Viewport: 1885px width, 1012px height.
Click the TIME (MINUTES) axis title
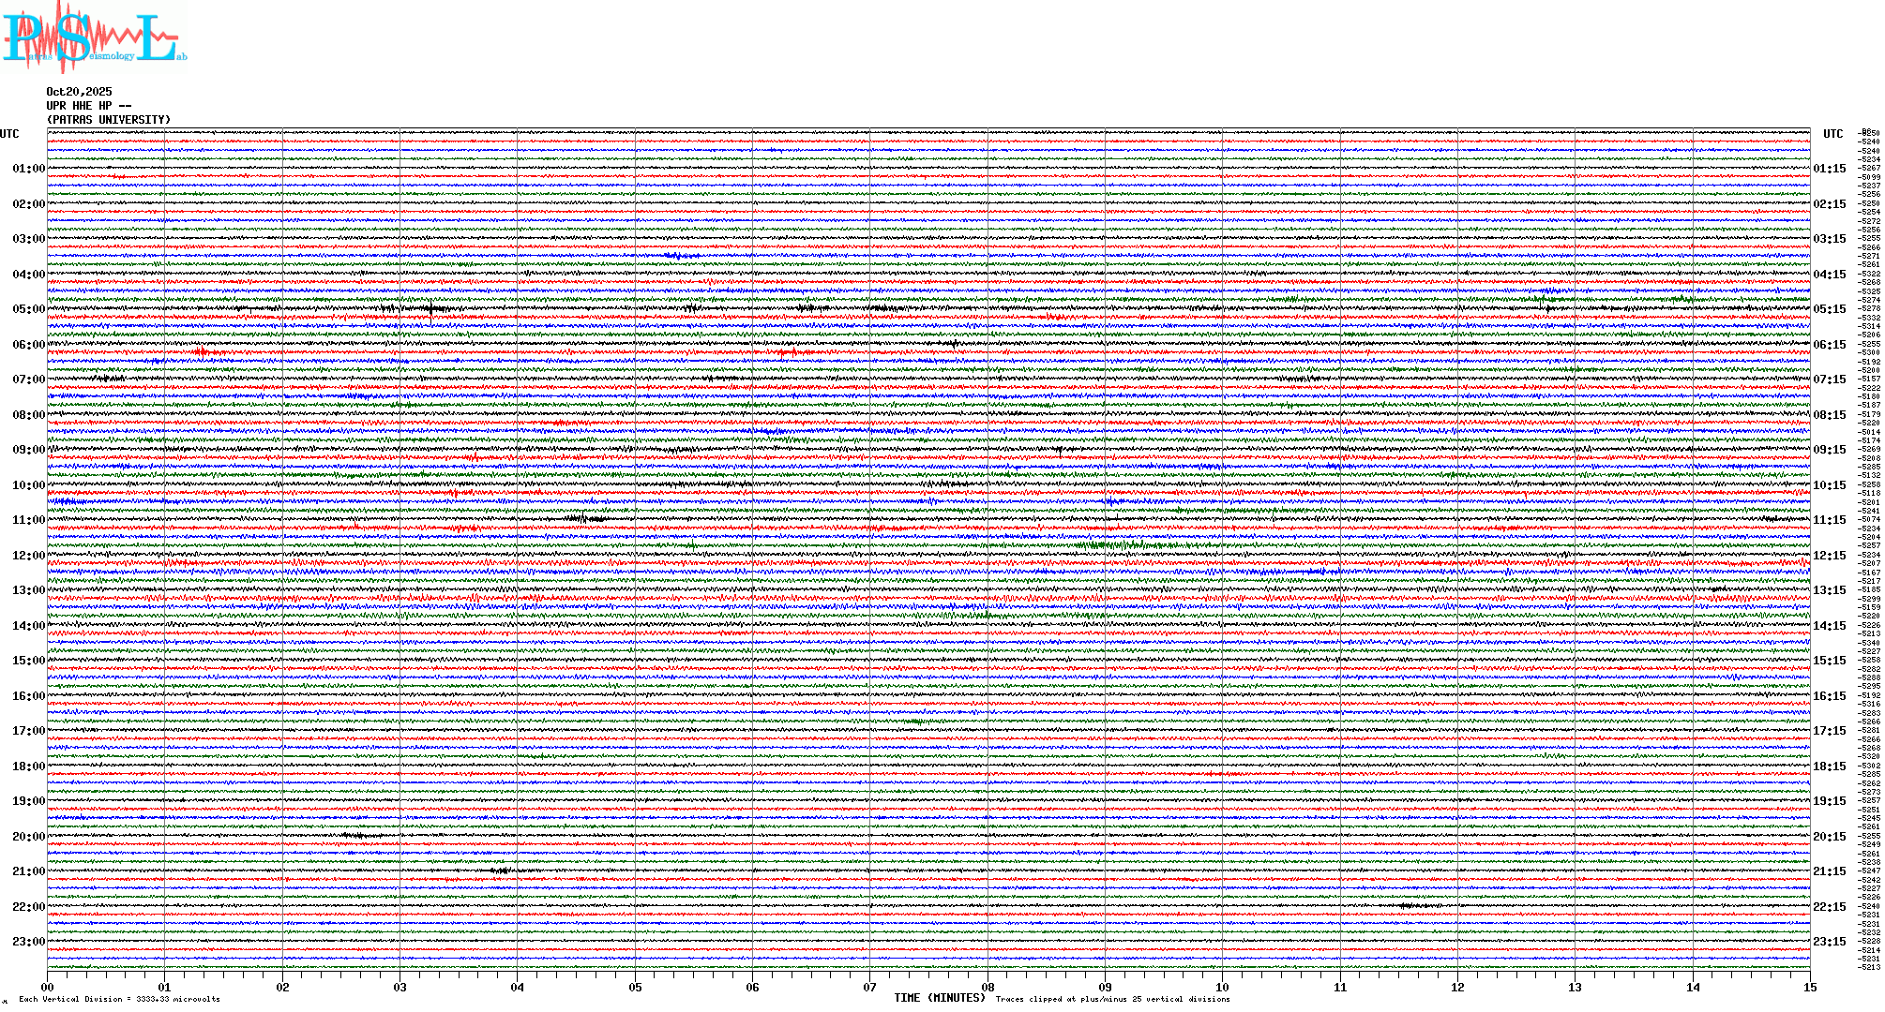point(940,998)
